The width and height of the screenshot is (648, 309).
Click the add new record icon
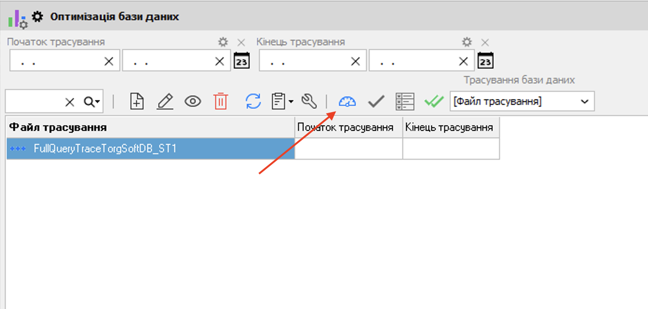[x=137, y=101]
